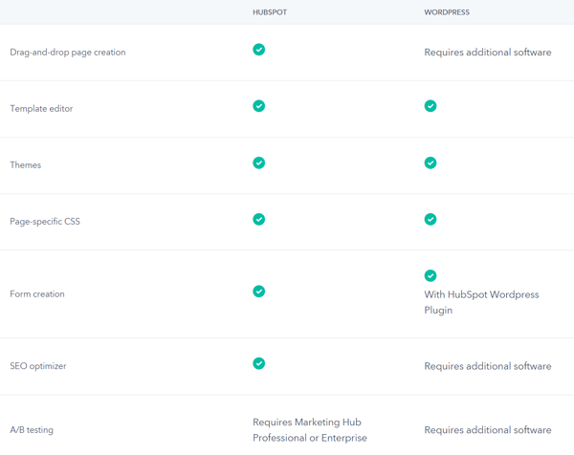Click HubSpot checkmark in Themes row
This screenshot has height=455, width=574.
259,162
